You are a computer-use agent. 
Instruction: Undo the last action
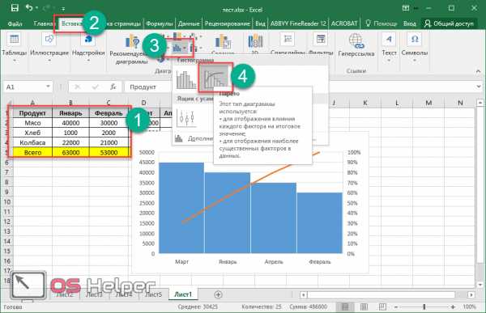coord(29,8)
